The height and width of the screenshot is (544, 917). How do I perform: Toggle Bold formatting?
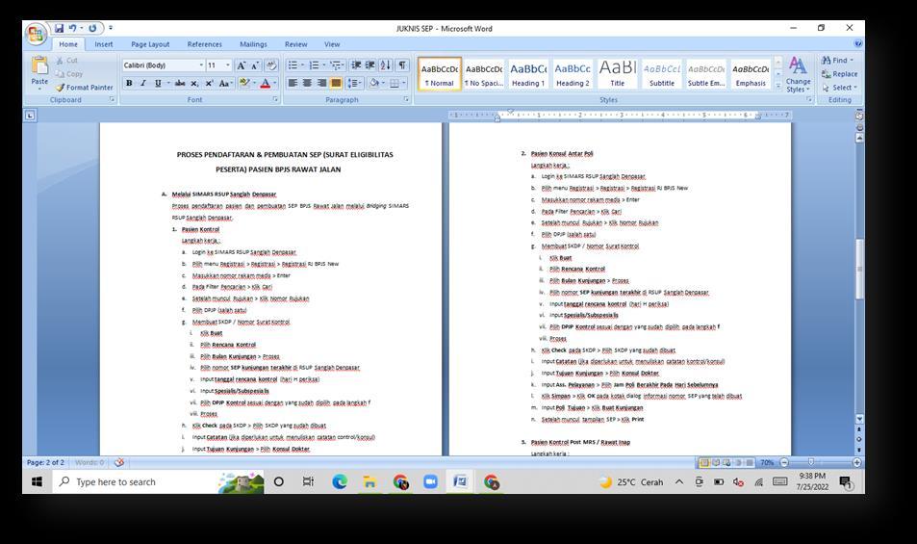(x=129, y=83)
